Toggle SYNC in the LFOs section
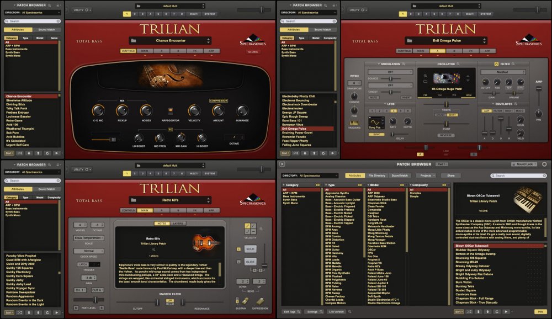 pyautogui.click(x=377, y=135)
